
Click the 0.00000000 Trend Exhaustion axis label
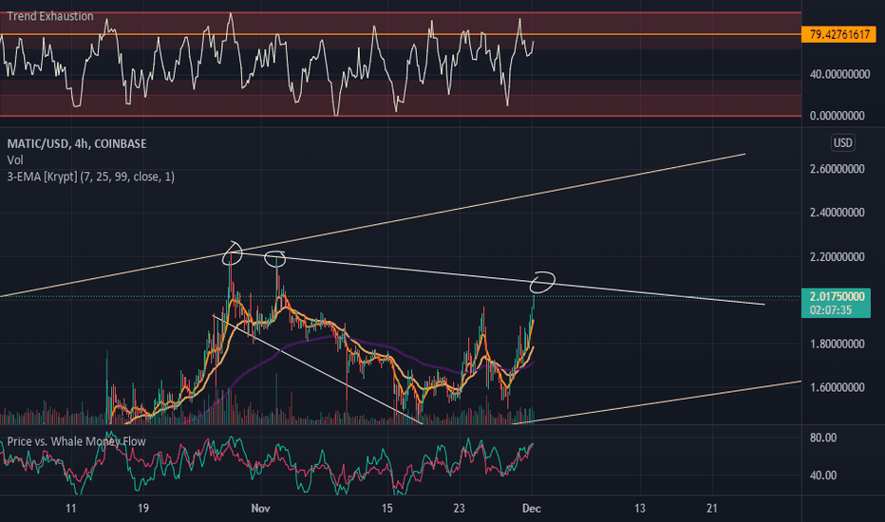coord(837,116)
